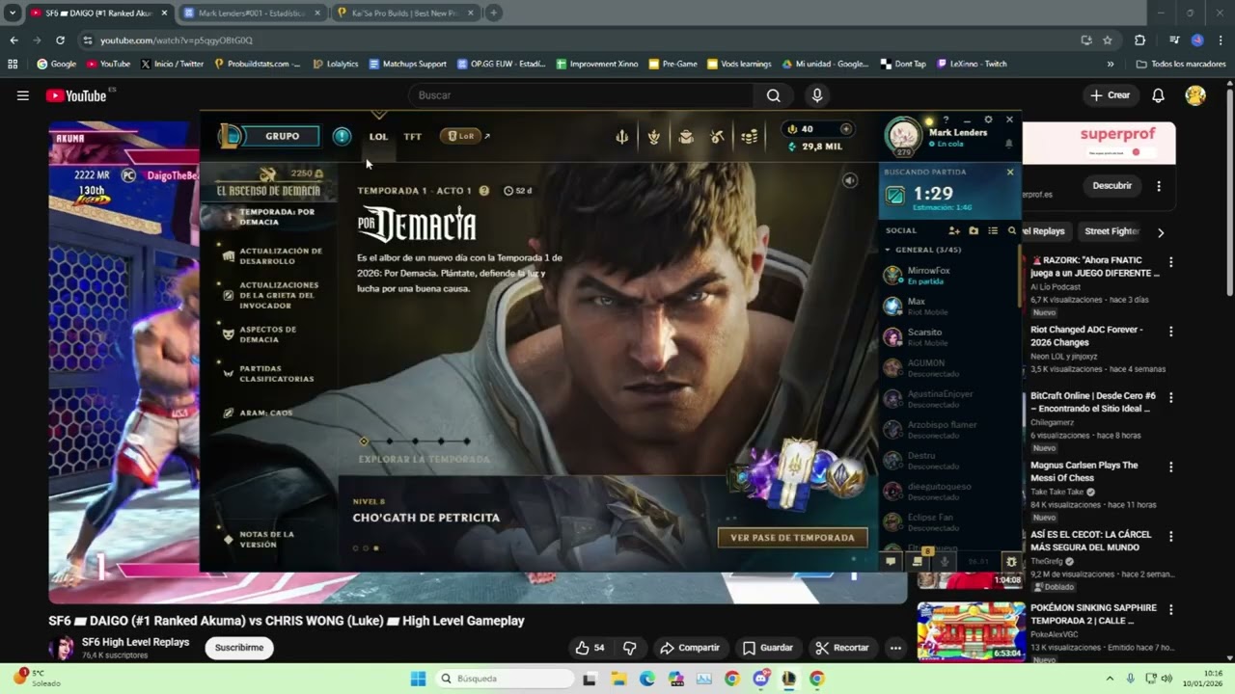Click the Compartir share button
Screen dimensions: 1235x694
coord(690,648)
